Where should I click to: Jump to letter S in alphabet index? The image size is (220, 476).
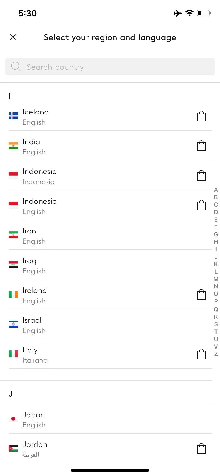pyautogui.click(x=216, y=324)
